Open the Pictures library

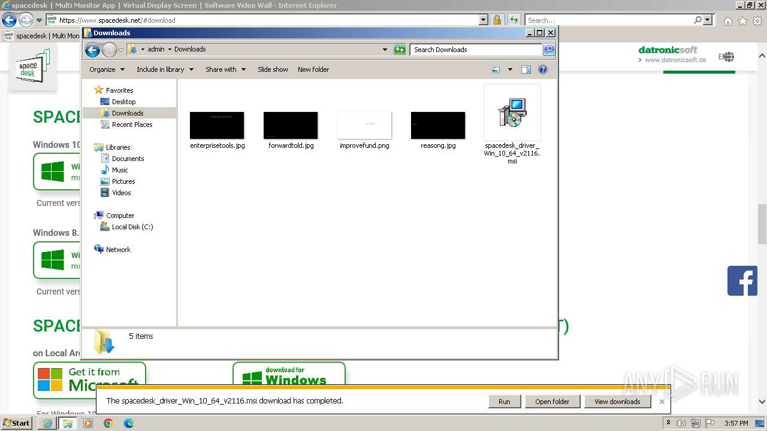[123, 181]
